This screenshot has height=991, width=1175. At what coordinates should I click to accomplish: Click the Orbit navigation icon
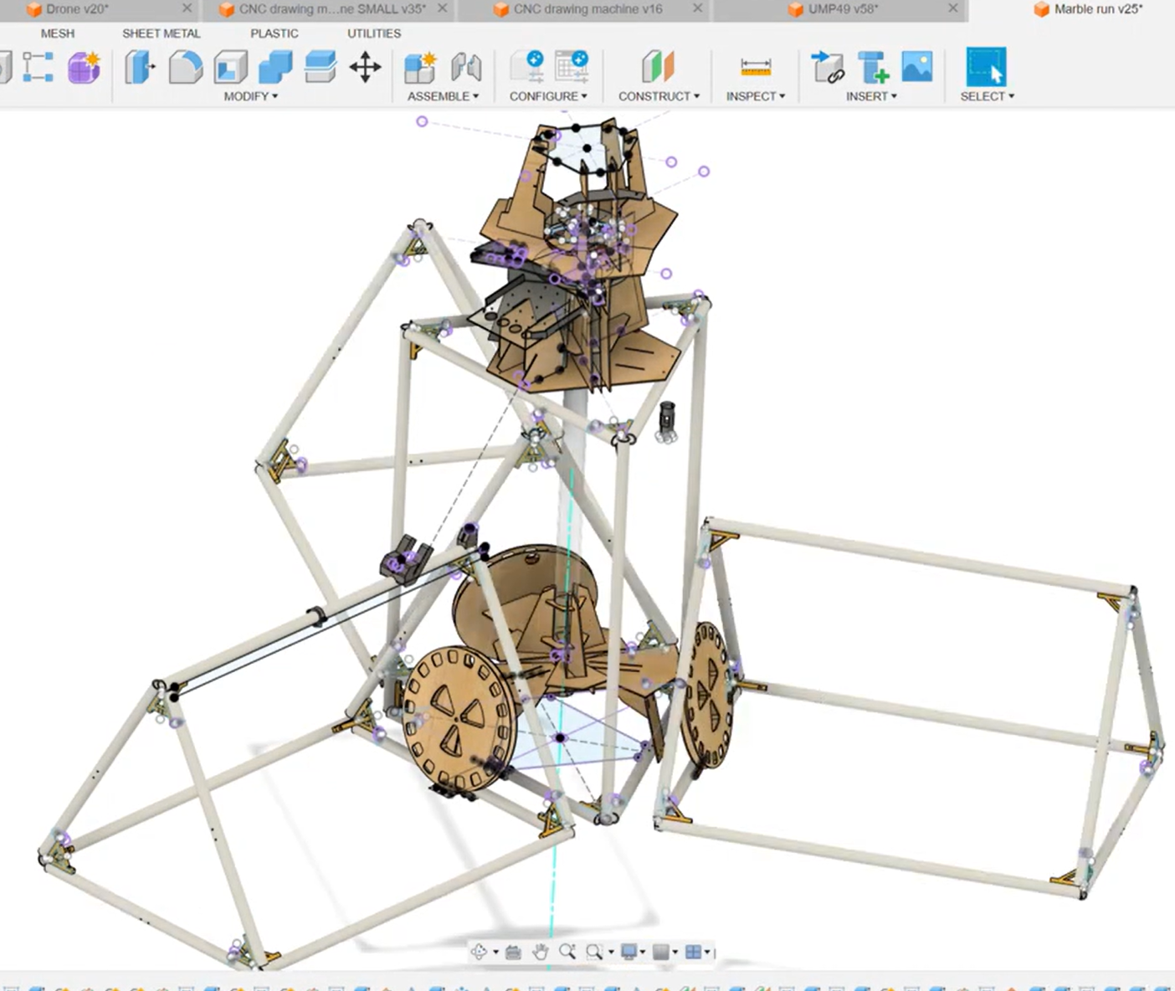pos(480,952)
